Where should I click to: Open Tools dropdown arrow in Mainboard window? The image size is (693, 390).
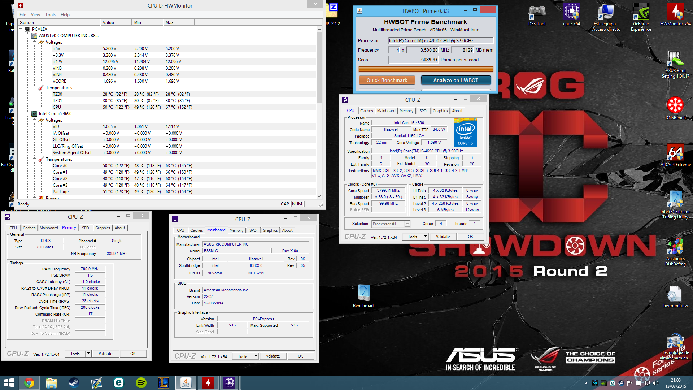coord(256,356)
